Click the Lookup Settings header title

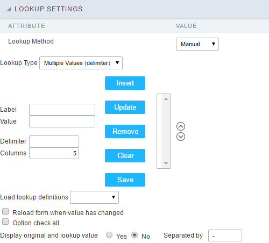click(48, 9)
